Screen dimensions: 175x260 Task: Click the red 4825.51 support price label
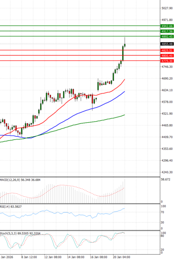tap(167, 50)
